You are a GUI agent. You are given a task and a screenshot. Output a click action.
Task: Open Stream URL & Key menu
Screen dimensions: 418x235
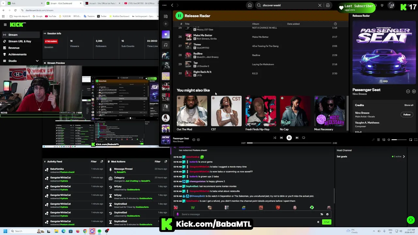[20, 41]
